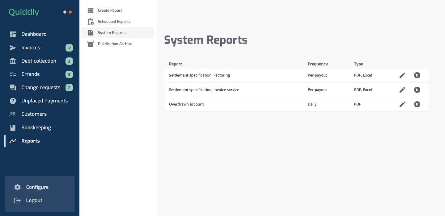Click the Debt collection bank icon
Screen dimensions: 445x216
point(13,61)
